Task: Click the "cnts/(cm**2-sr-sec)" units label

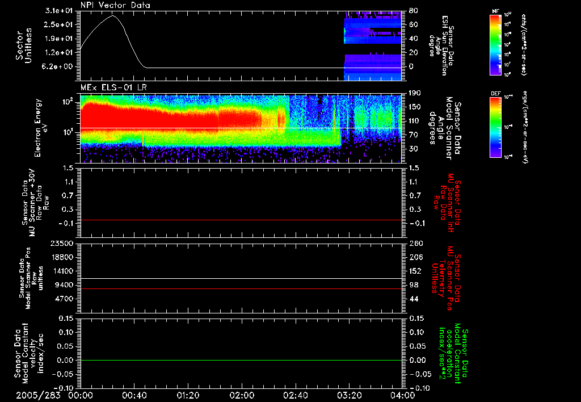Action: (523, 44)
